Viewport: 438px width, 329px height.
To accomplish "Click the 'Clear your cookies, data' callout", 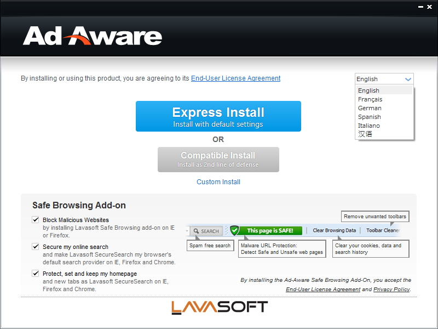I will tap(371, 249).
